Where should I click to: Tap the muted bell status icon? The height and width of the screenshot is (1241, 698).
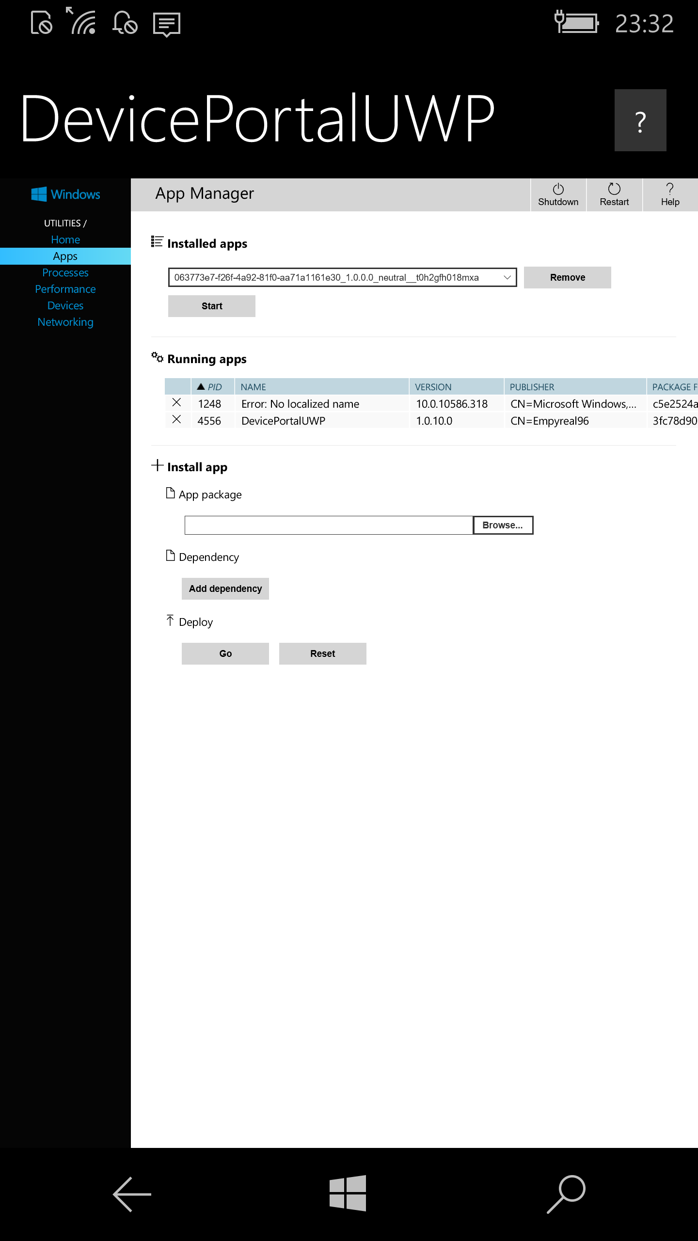coord(125,23)
